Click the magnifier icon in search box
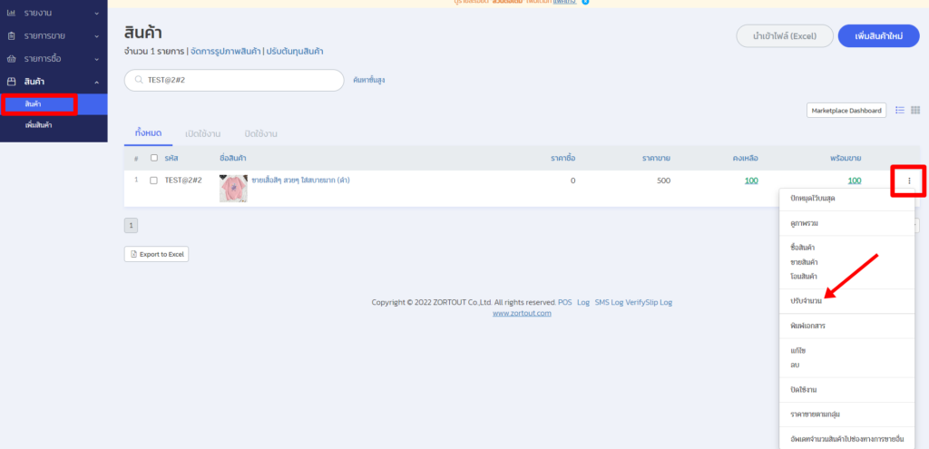The image size is (929, 449). coord(139,81)
